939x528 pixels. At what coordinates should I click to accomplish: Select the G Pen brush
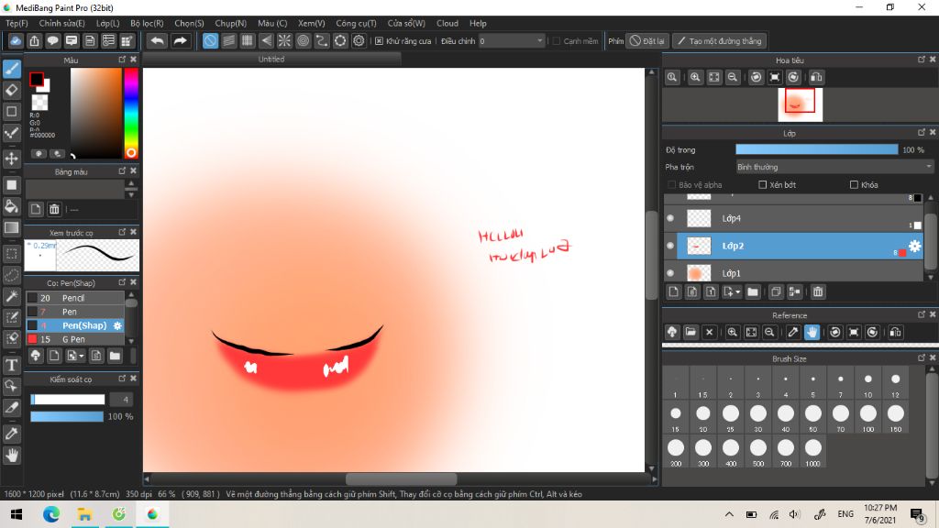[x=73, y=339]
